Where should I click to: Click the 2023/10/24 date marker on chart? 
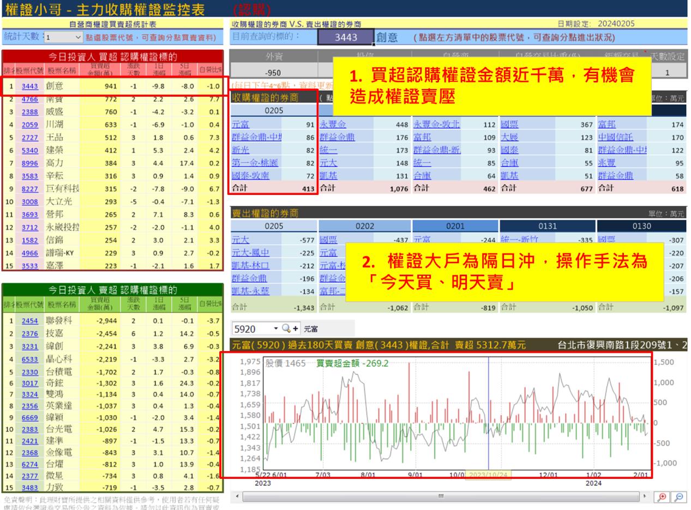tap(488, 475)
